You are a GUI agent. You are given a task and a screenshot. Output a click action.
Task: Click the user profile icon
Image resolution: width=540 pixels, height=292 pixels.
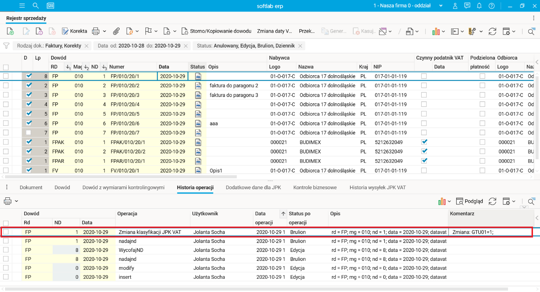[x=455, y=6]
